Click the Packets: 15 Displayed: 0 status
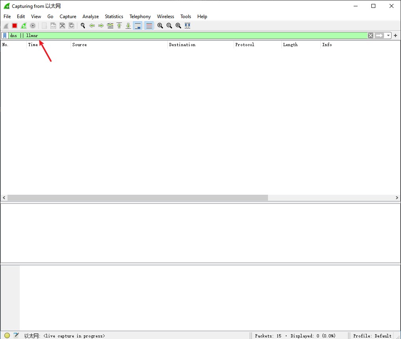 (295, 336)
